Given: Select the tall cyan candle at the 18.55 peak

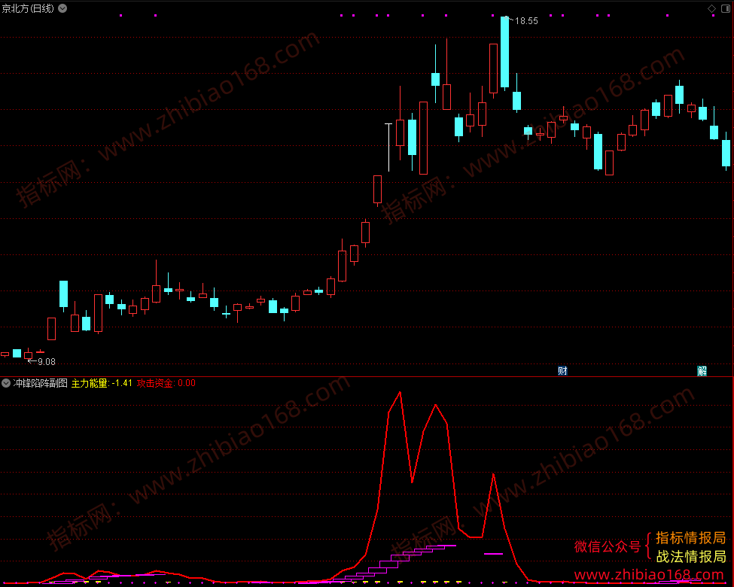Looking at the screenshot, I should point(504,53).
